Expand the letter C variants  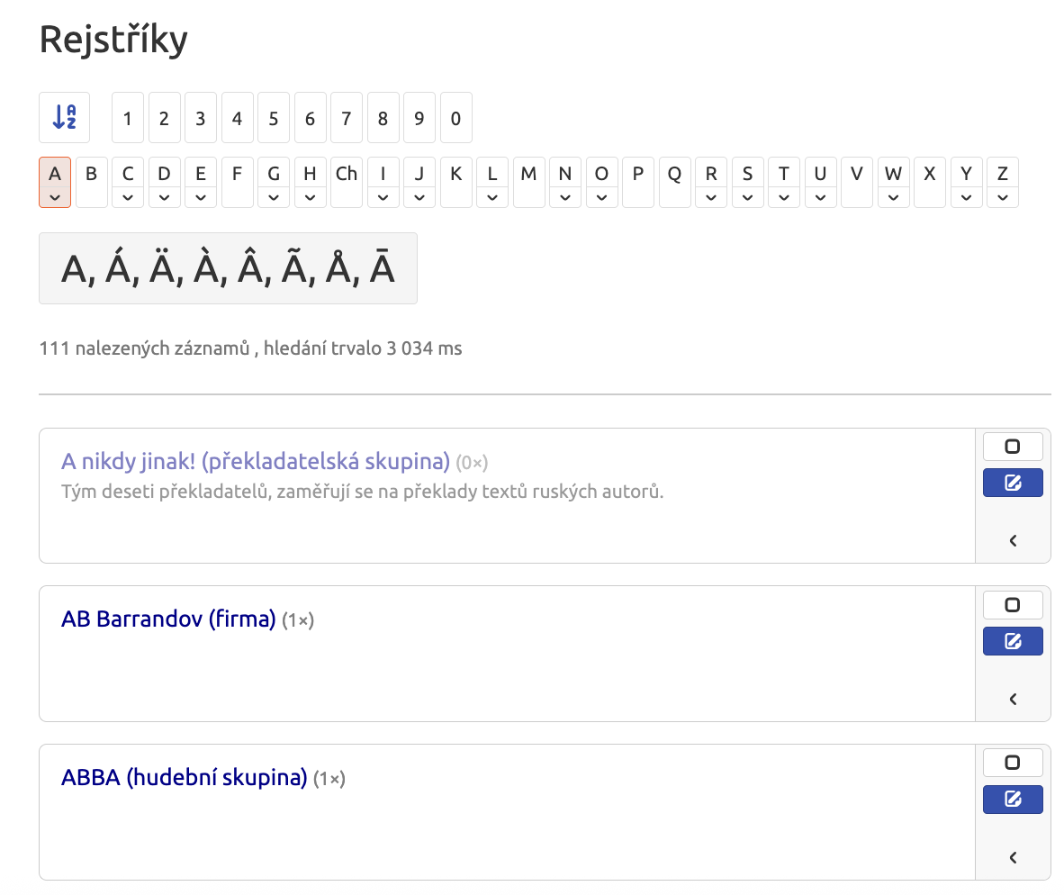click(128, 197)
